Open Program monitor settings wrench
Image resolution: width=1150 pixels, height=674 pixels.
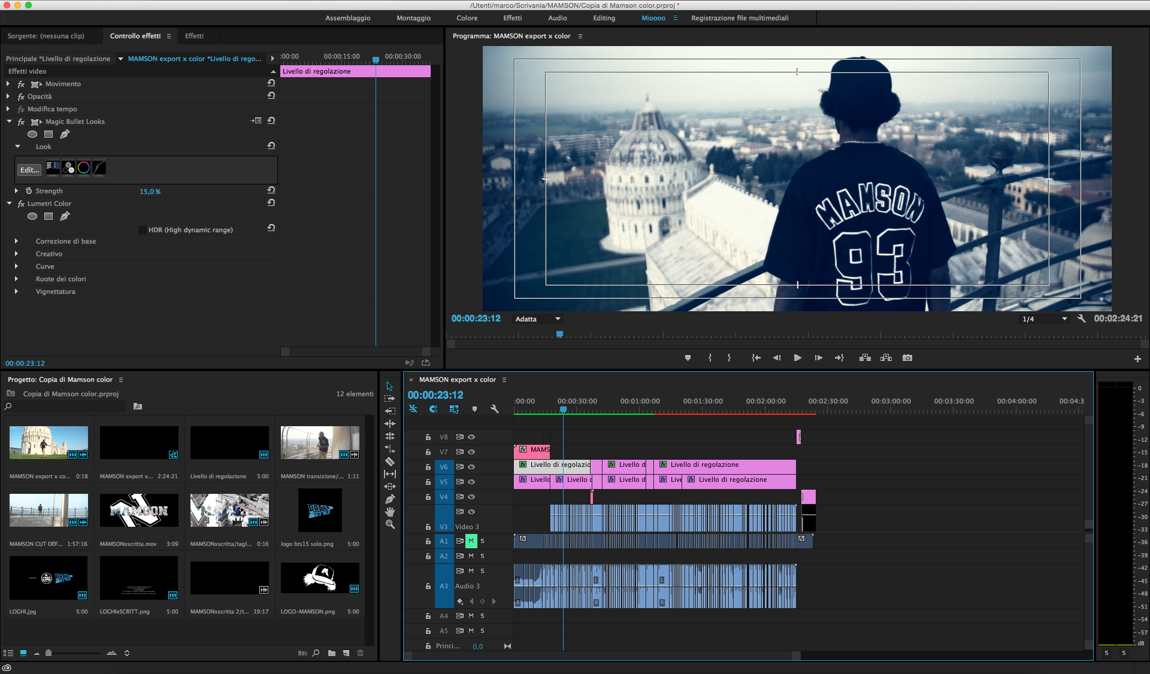(1081, 318)
